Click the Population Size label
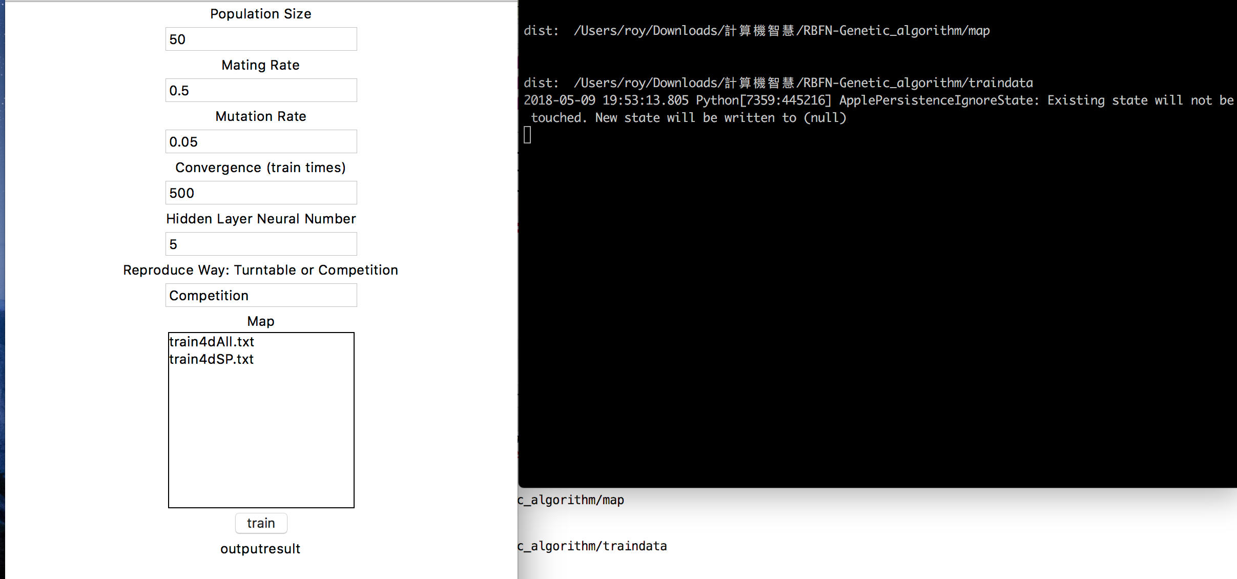Image resolution: width=1237 pixels, height=579 pixels. coord(260,14)
